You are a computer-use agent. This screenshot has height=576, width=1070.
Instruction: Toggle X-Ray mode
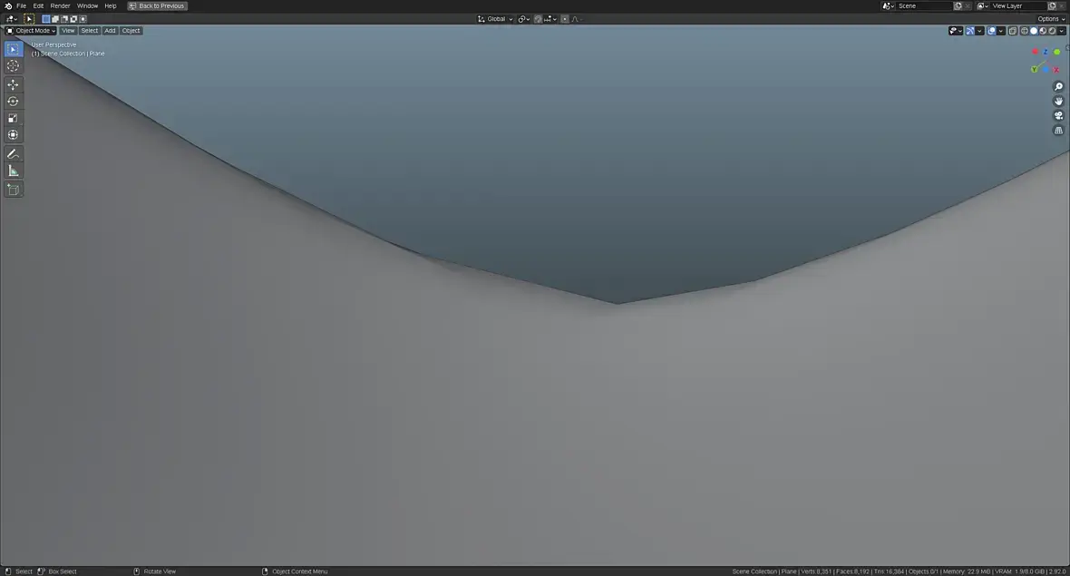point(1013,31)
